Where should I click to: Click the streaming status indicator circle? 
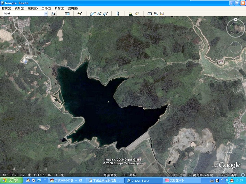point(243,174)
